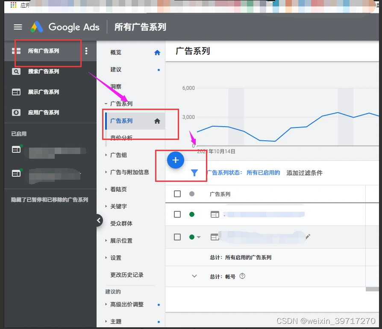This screenshot has width=382, height=329.
Task: Click the grid icon beside 所有广告系列
Action: tap(16, 51)
